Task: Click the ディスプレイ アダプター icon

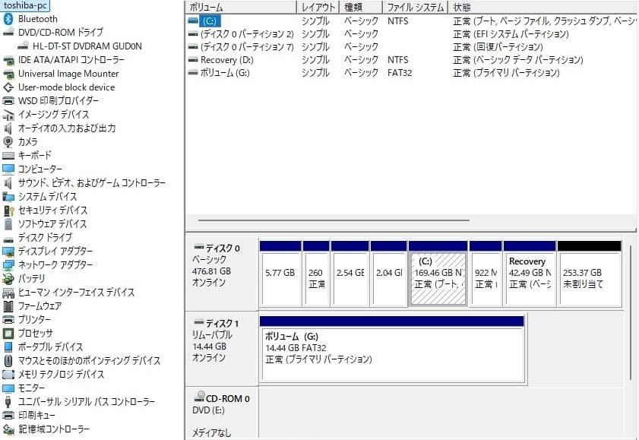Action: pos(8,252)
